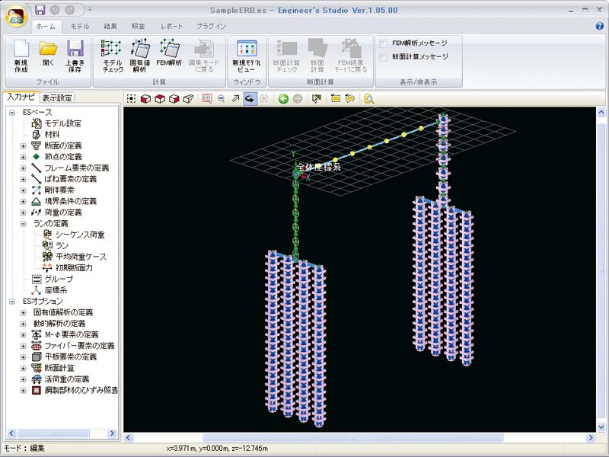Run モデルチェック from the ribbon
This screenshot has height=457, width=609.
pos(113,54)
